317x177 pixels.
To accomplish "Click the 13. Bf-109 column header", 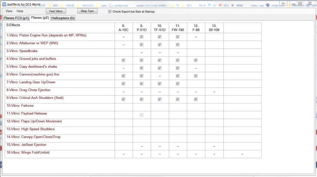I will pos(214,28).
